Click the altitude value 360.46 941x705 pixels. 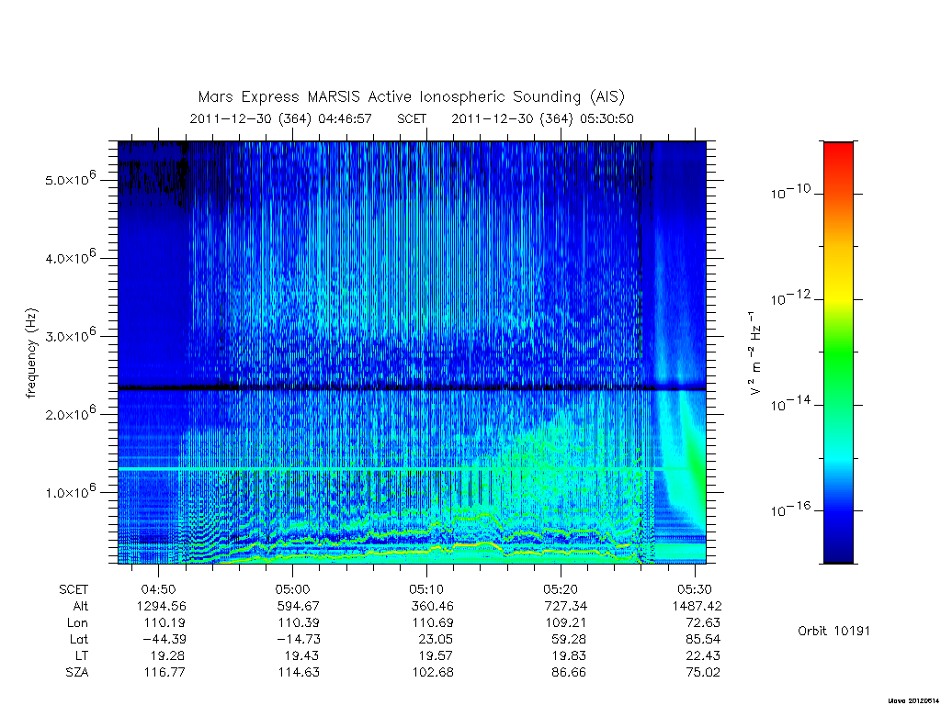(432, 606)
